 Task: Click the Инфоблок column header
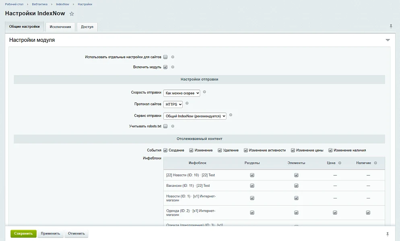point(198,163)
